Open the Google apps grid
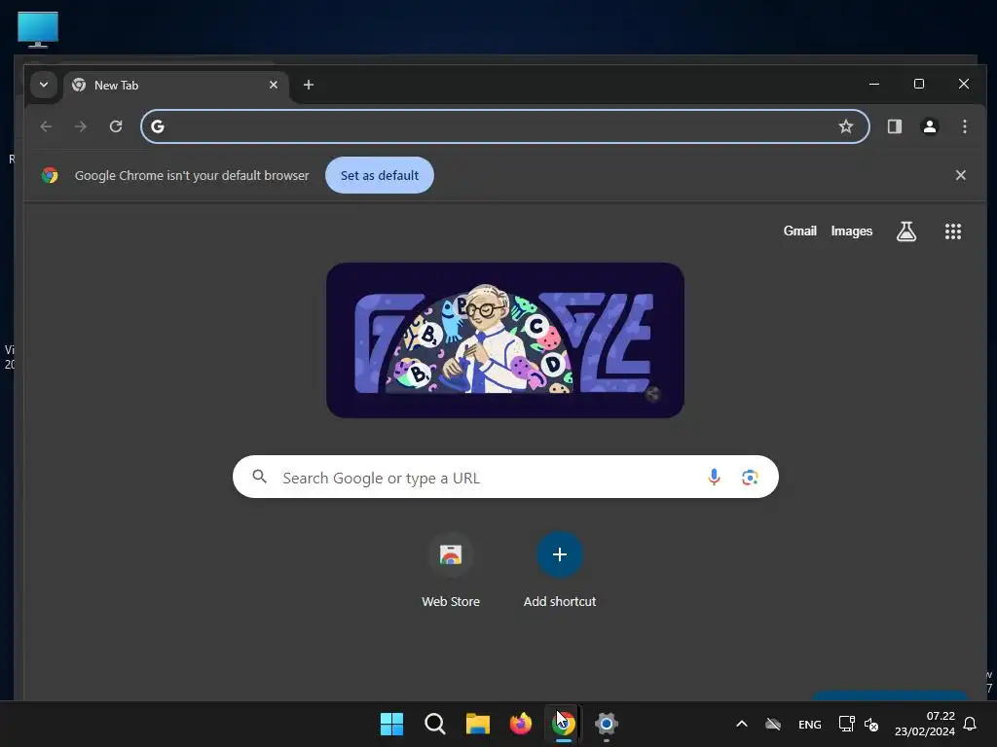 pos(953,231)
